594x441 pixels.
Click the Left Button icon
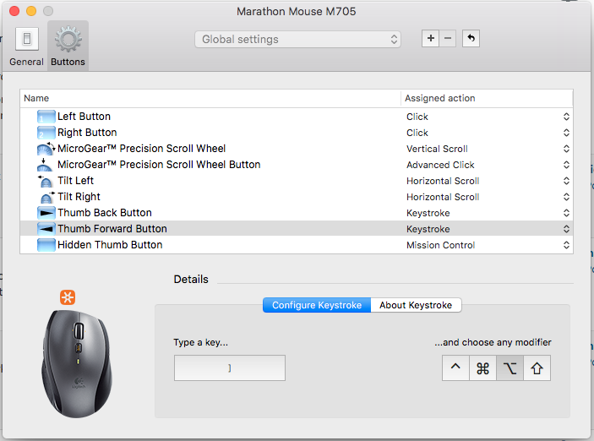pyautogui.click(x=46, y=117)
